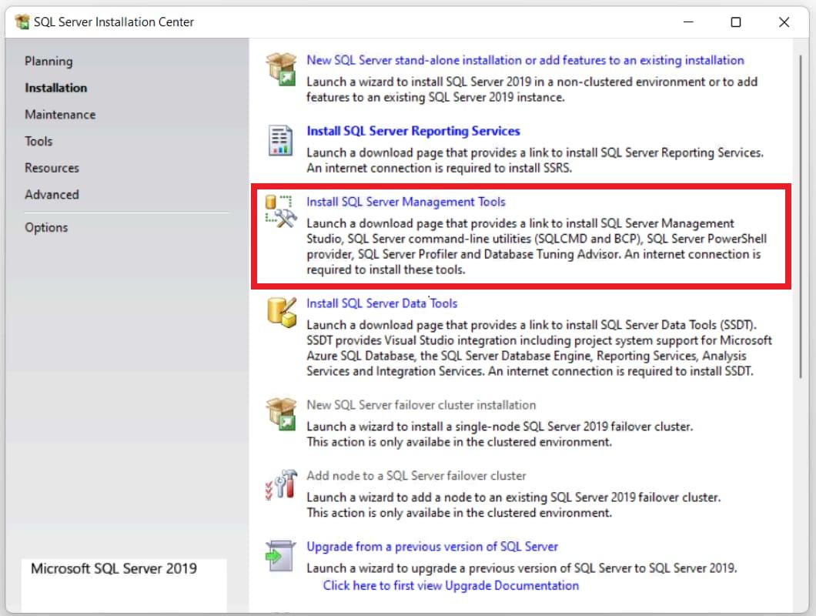
Task: Open the Resources section
Action: (52, 168)
